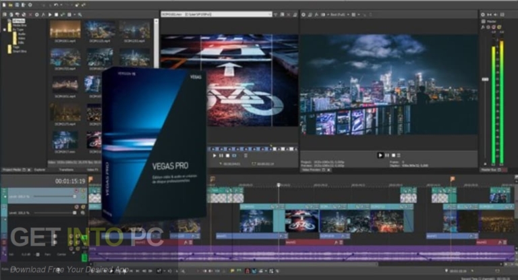The height and width of the screenshot is (280, 518).
Task: Switch to the Project Media tab
Action: pyautogui.click(x=12, y=170)
